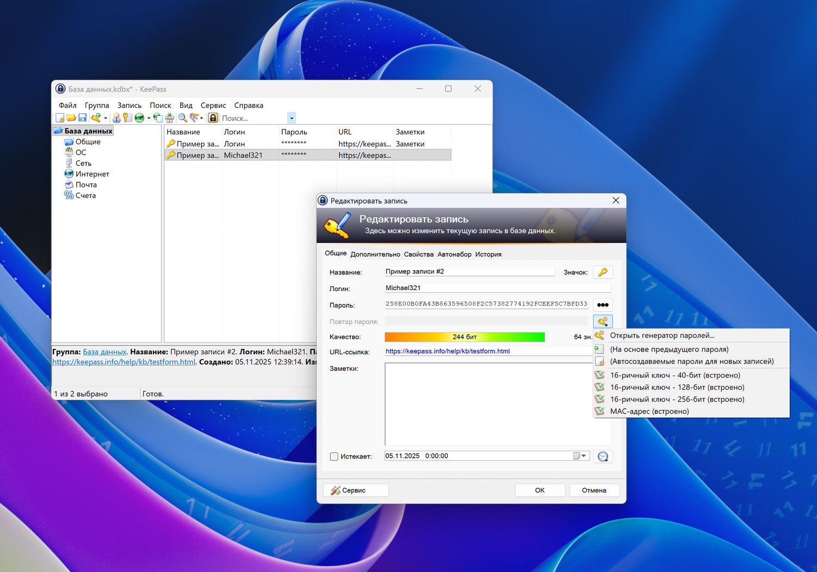Select Открыть генератор паролей menu item

coord(662,336)
